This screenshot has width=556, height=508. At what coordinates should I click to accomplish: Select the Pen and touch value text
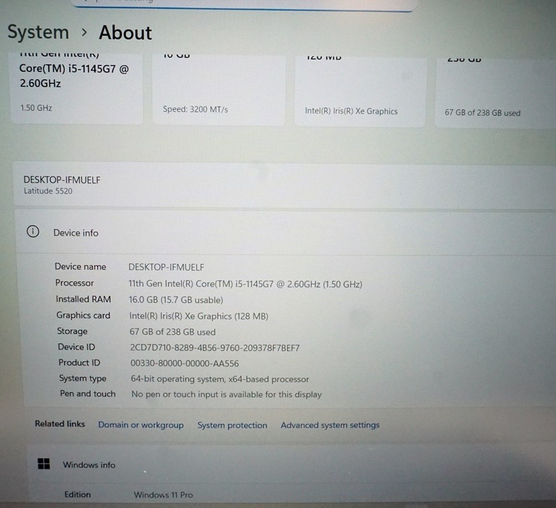[226, 394]
